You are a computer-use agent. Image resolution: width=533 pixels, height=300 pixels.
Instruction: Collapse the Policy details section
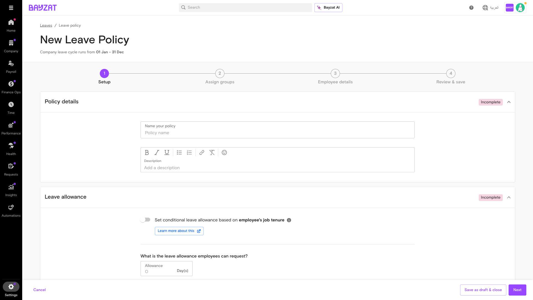pos(509,102)
